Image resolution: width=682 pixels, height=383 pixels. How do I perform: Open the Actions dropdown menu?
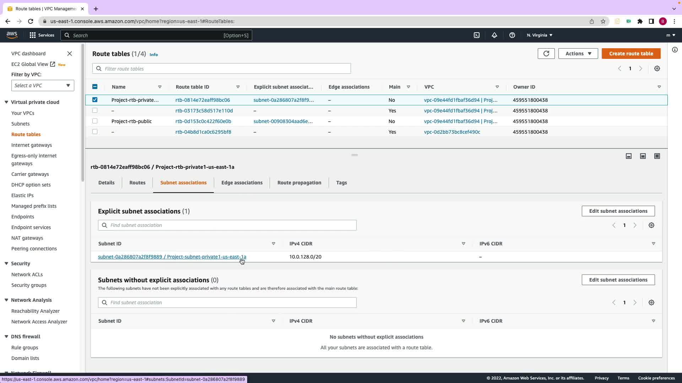click(x=578, y=54)
